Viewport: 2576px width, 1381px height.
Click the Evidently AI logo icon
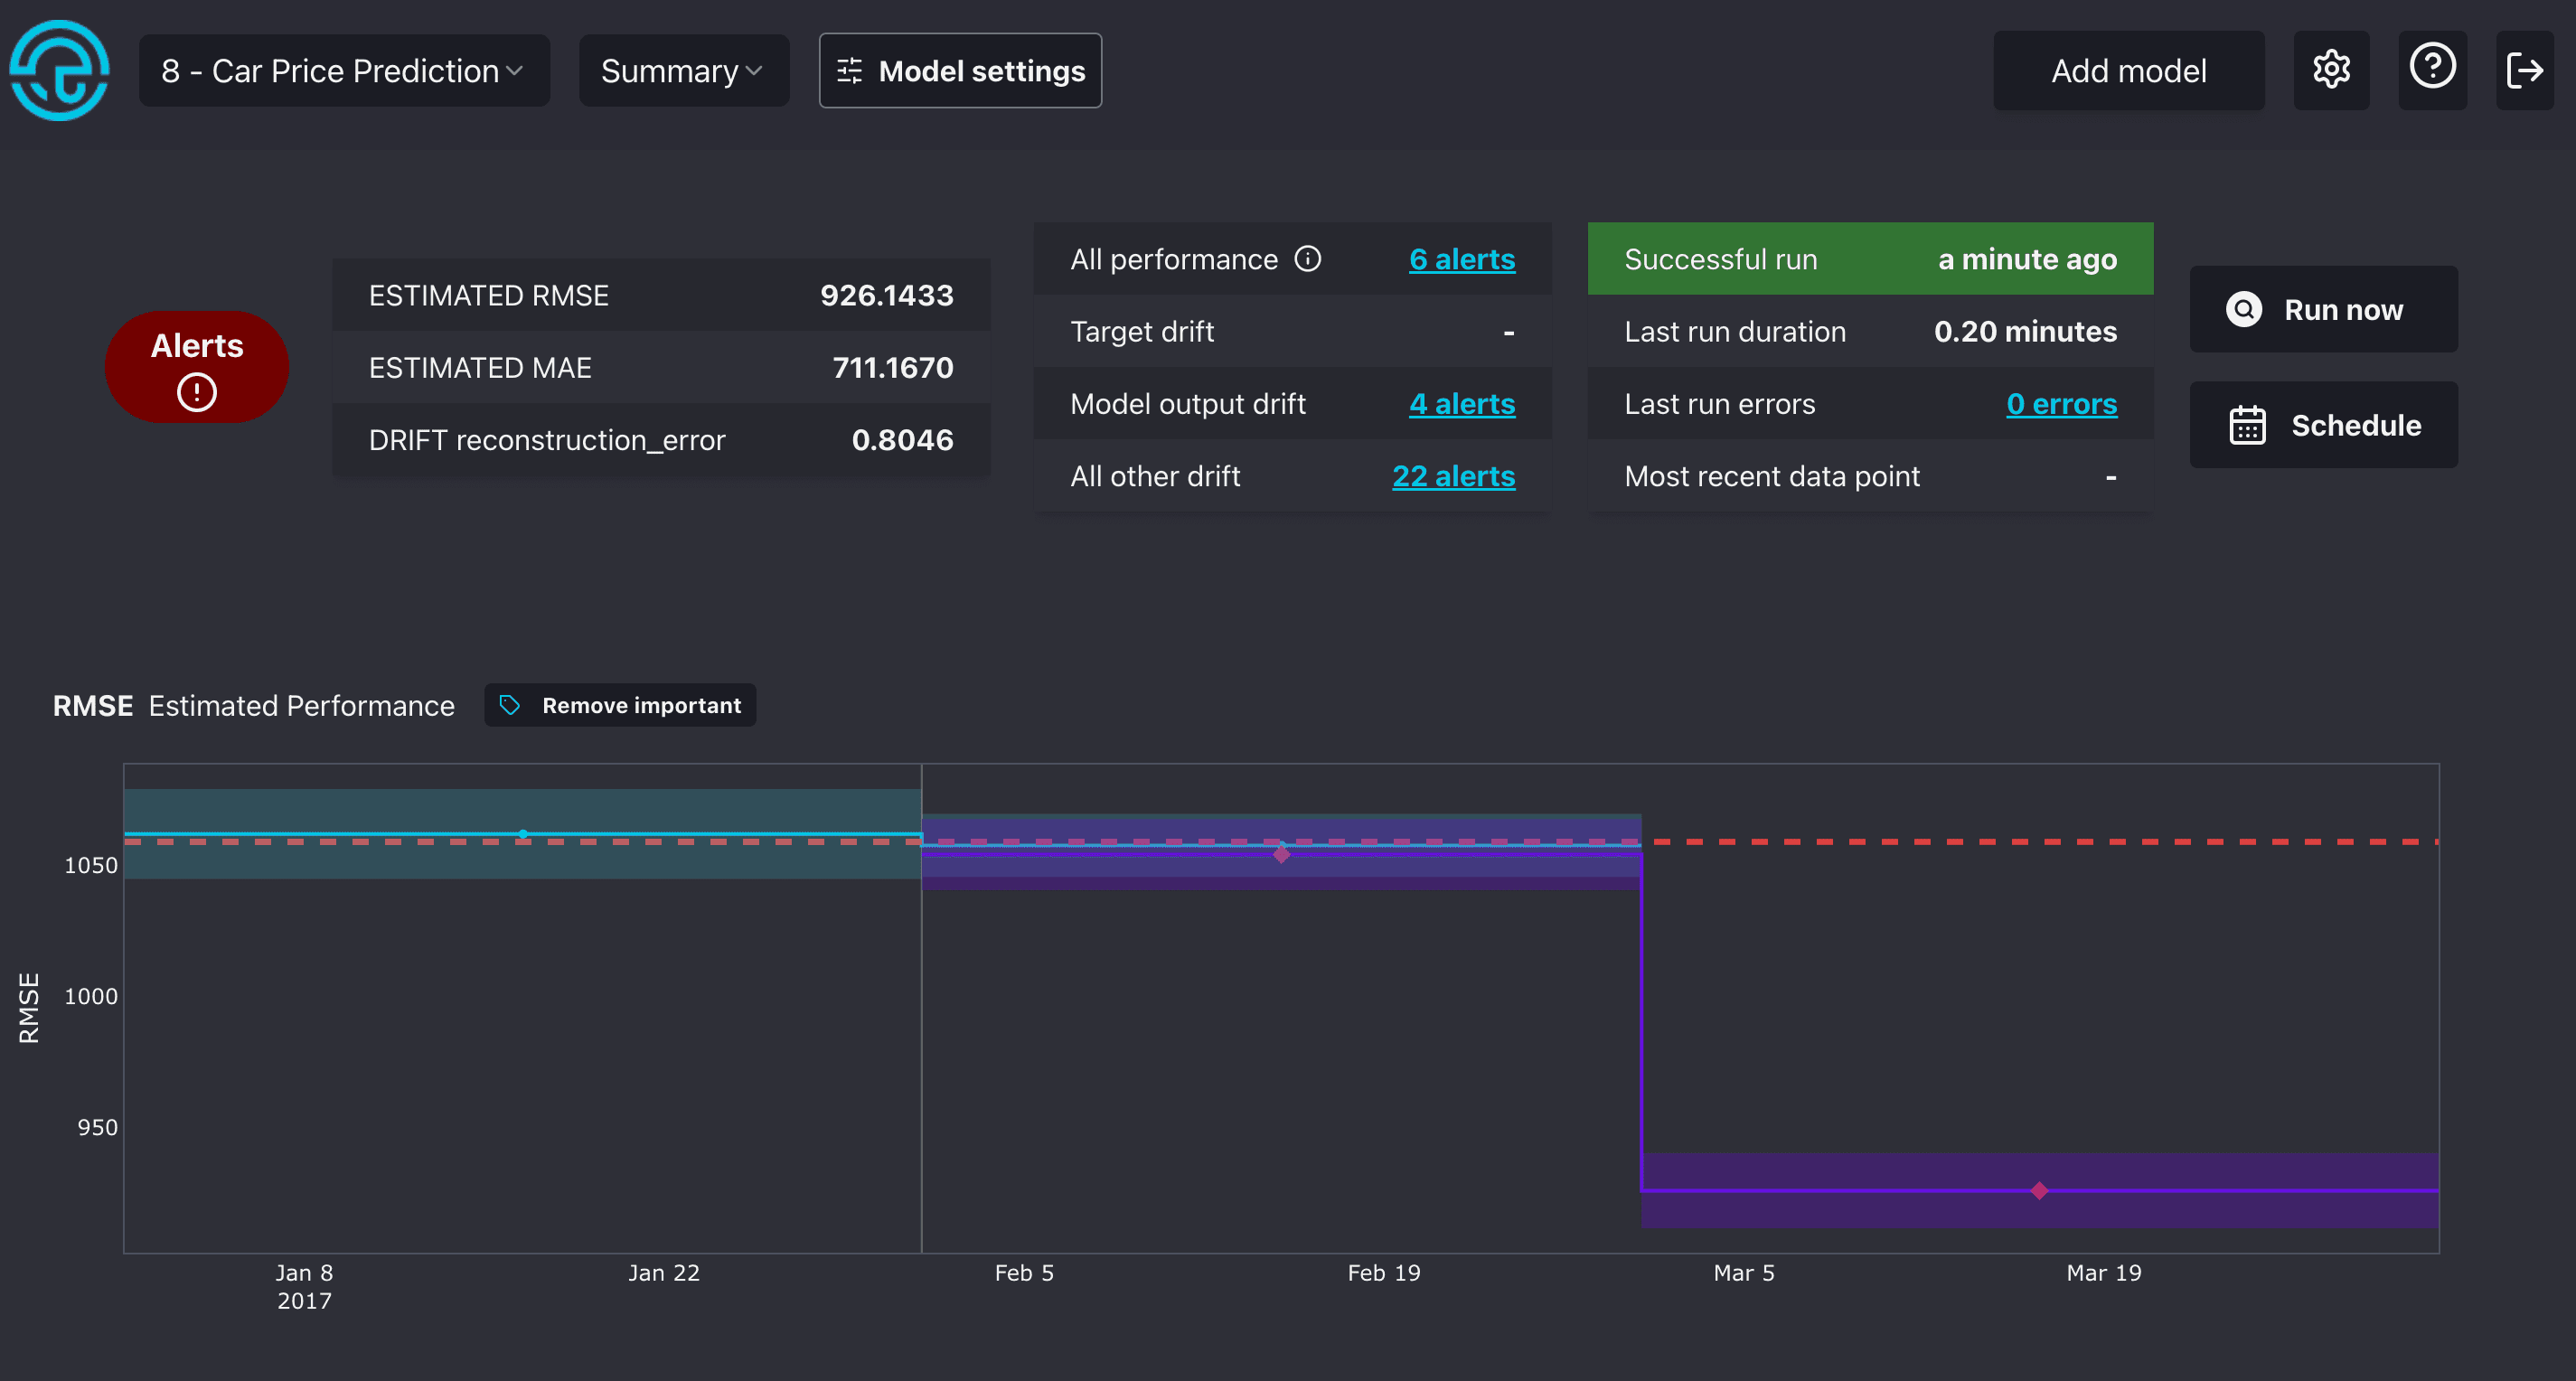(x=61, y=73)
